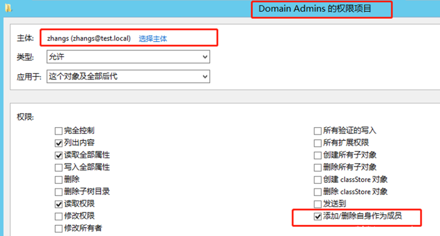The width and height of the screenshot is (440, 236).
Task: Disable the 添加/删除自身作为成员 permission
Action: coord(317,217)
